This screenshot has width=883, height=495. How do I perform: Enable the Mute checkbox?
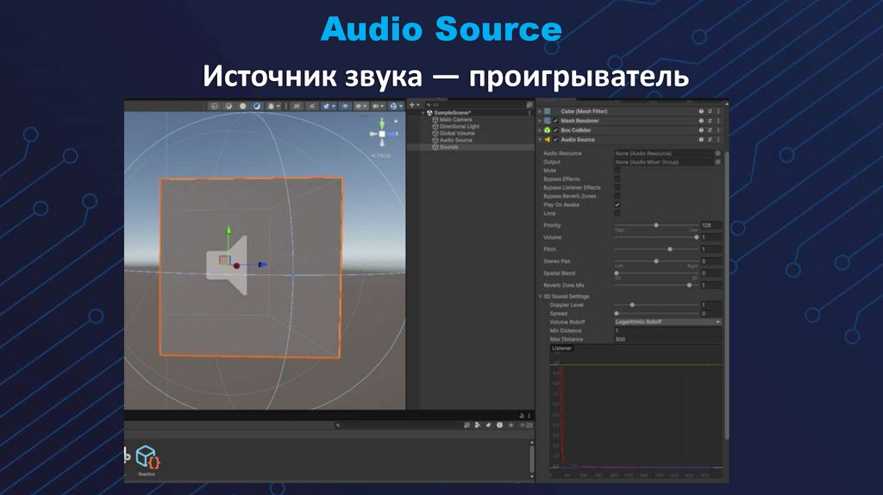click(617, 170)
